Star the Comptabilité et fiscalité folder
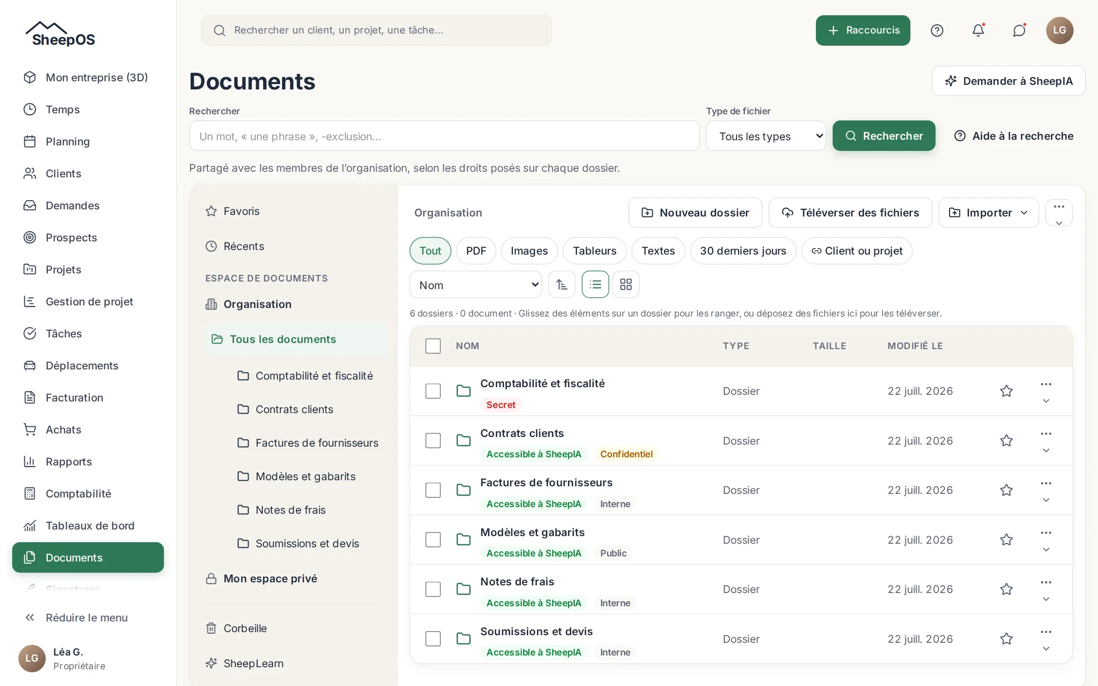Viewport: 1098px width, 686px height. coord(1006,391)
